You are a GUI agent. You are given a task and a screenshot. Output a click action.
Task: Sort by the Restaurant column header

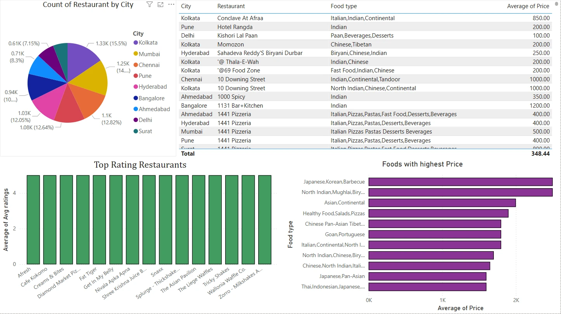[231, 6]
